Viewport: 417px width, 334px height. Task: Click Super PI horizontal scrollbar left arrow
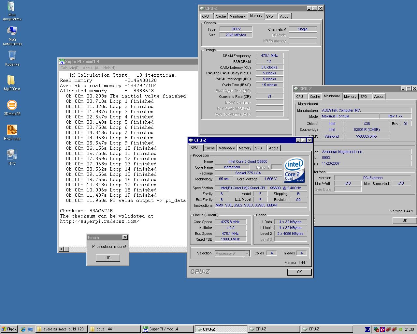61,249
